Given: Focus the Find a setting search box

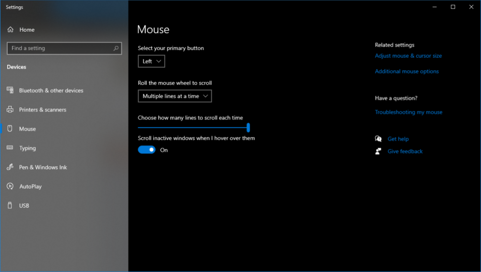Looking at the screenshot, I should 60,48.
